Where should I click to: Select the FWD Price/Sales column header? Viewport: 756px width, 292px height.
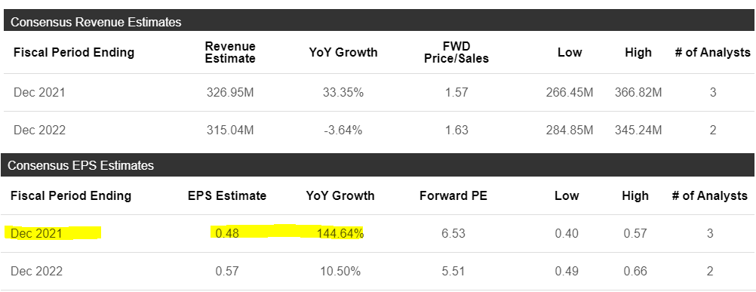(456, 53)
